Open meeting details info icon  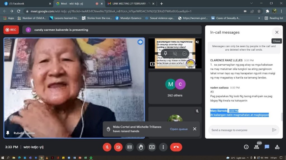[246, 147]
